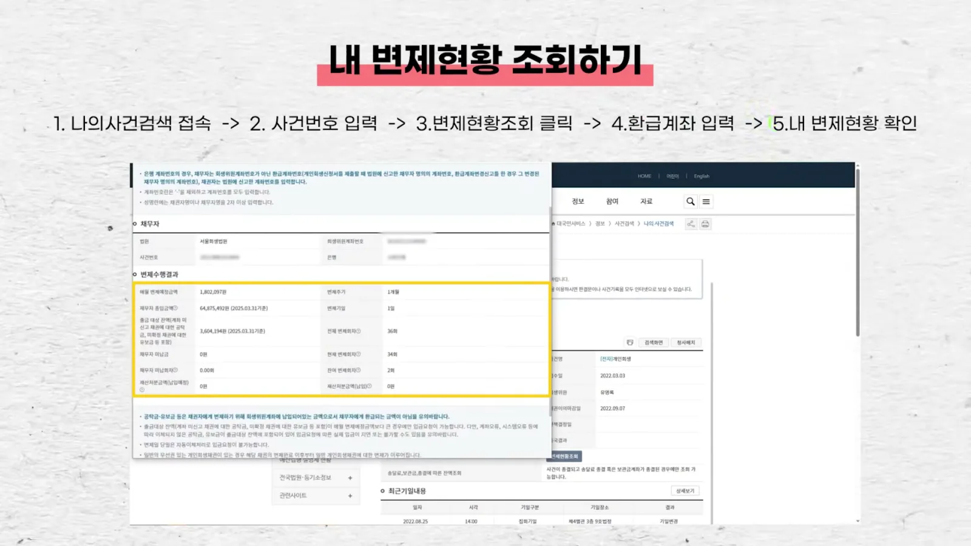
Task: Click the 2022.09.07 deadline date
Action: point(612,408)
